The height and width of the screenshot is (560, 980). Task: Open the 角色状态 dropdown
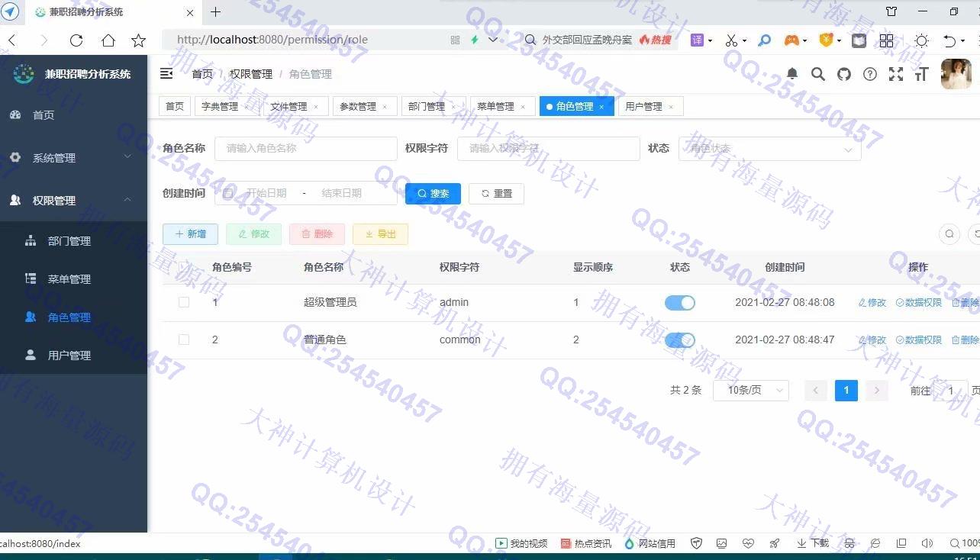pos(769,149)
